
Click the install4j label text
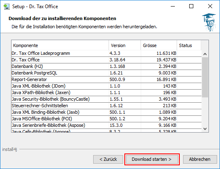coord(9,149)
